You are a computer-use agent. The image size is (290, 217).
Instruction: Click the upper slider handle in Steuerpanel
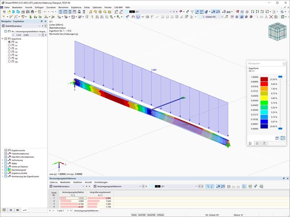point(280,77)
